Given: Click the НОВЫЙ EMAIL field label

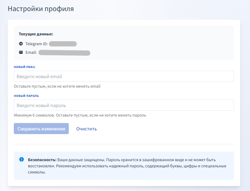Looking at the screenshot, I should click(x=25, y=67).
